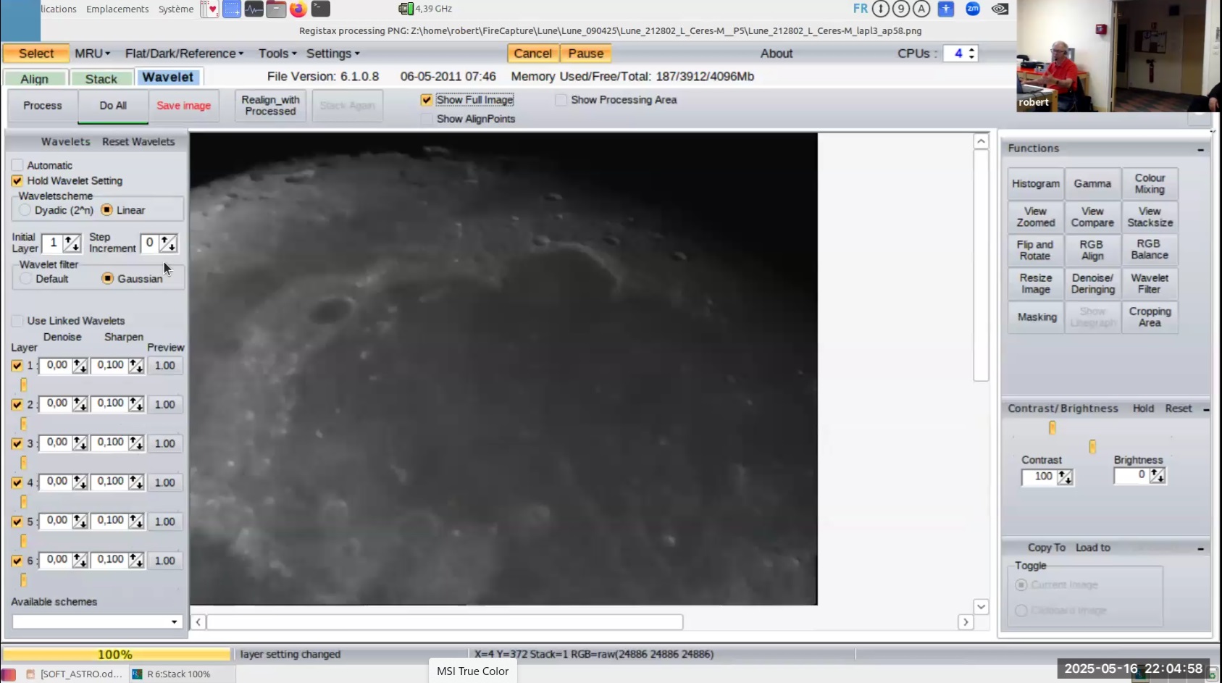Adjust the CPUs count stepper
Viewport: 1222px width, 683px height.
pyautogui.click(x=972, y=54)
